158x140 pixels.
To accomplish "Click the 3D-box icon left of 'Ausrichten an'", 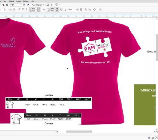I will tap(28, 5).
